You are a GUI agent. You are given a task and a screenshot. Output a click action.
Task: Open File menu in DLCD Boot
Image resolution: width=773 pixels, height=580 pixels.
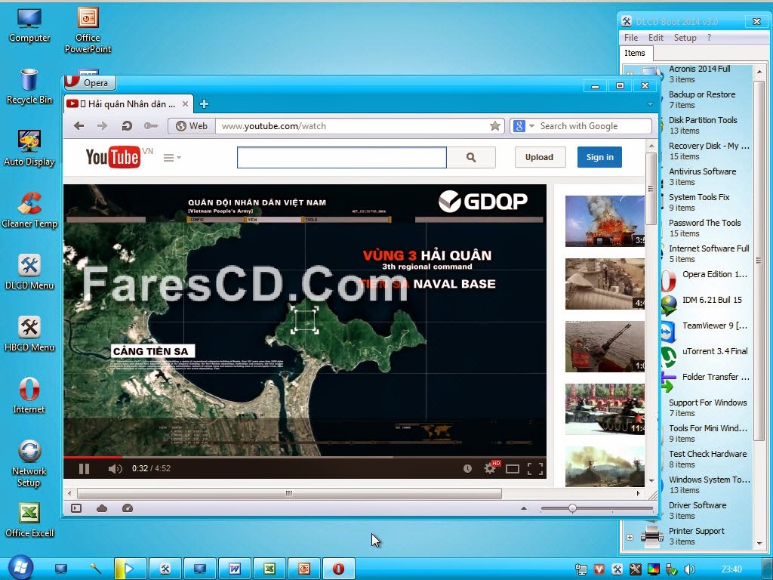coord(630,38)
